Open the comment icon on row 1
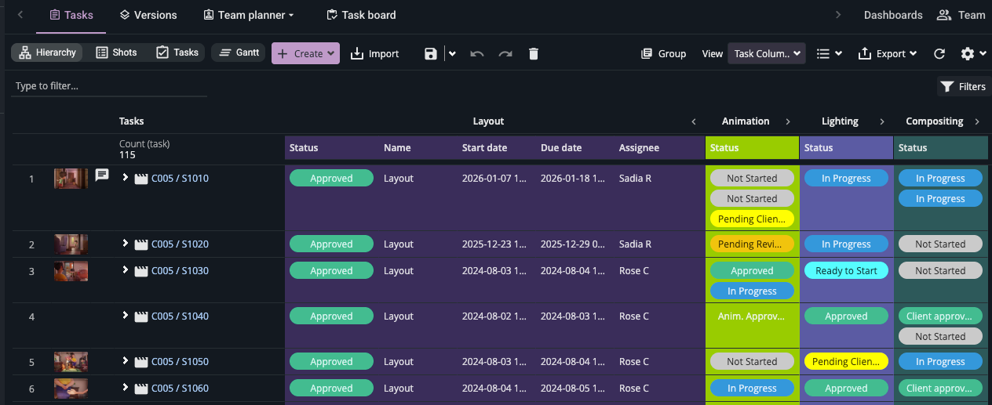This screenshot has height=405, width=992. coord(102,175)
